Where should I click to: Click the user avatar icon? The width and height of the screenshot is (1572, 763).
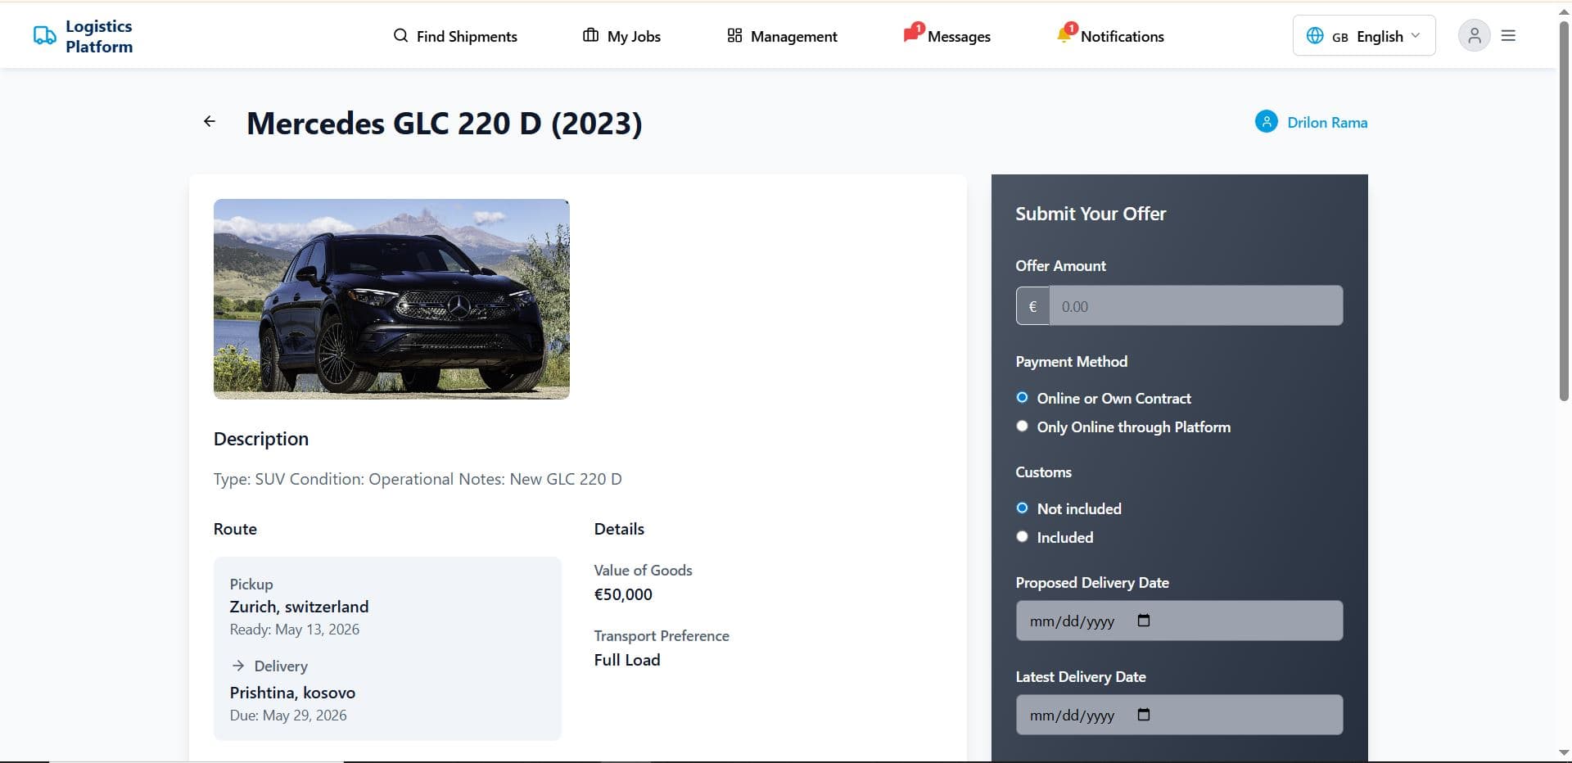click(1474, 35)
